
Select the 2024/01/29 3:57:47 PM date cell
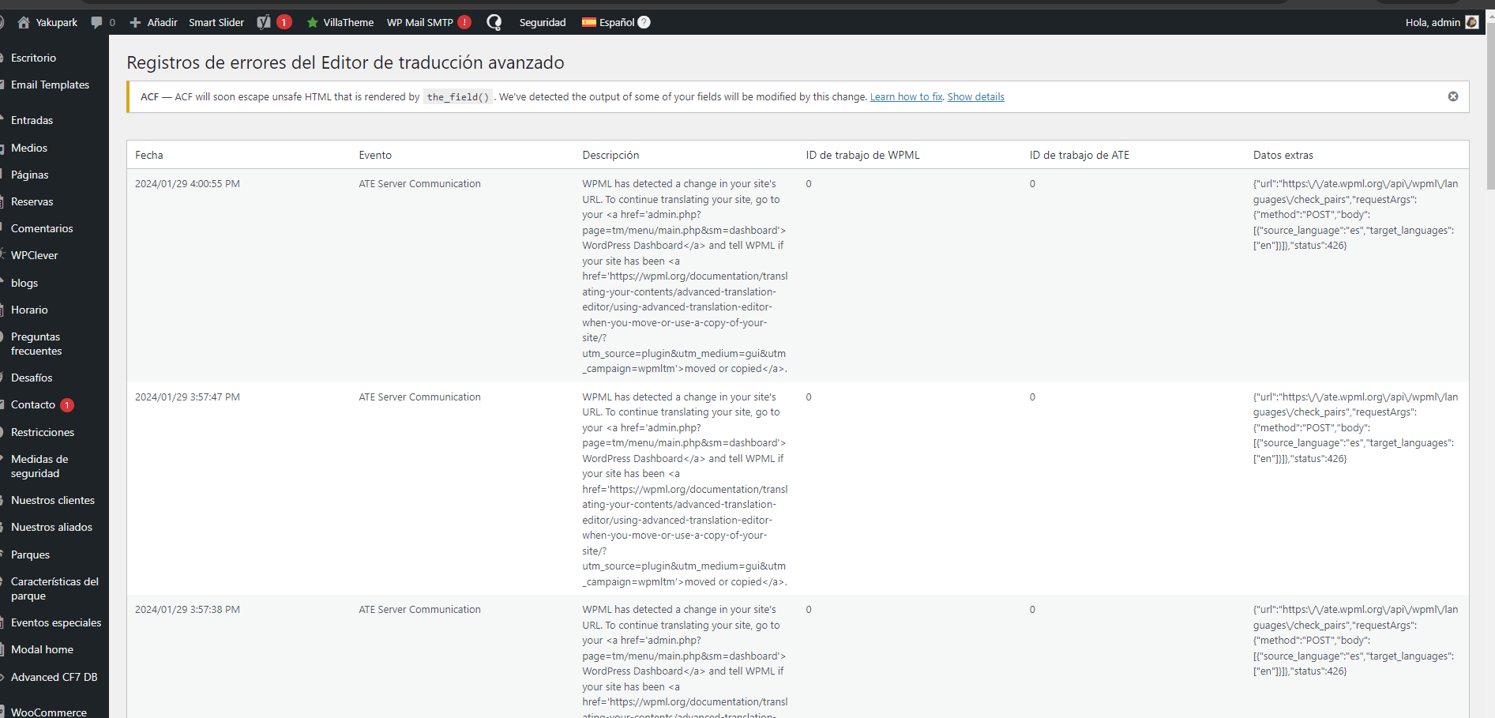click(187, 397)
